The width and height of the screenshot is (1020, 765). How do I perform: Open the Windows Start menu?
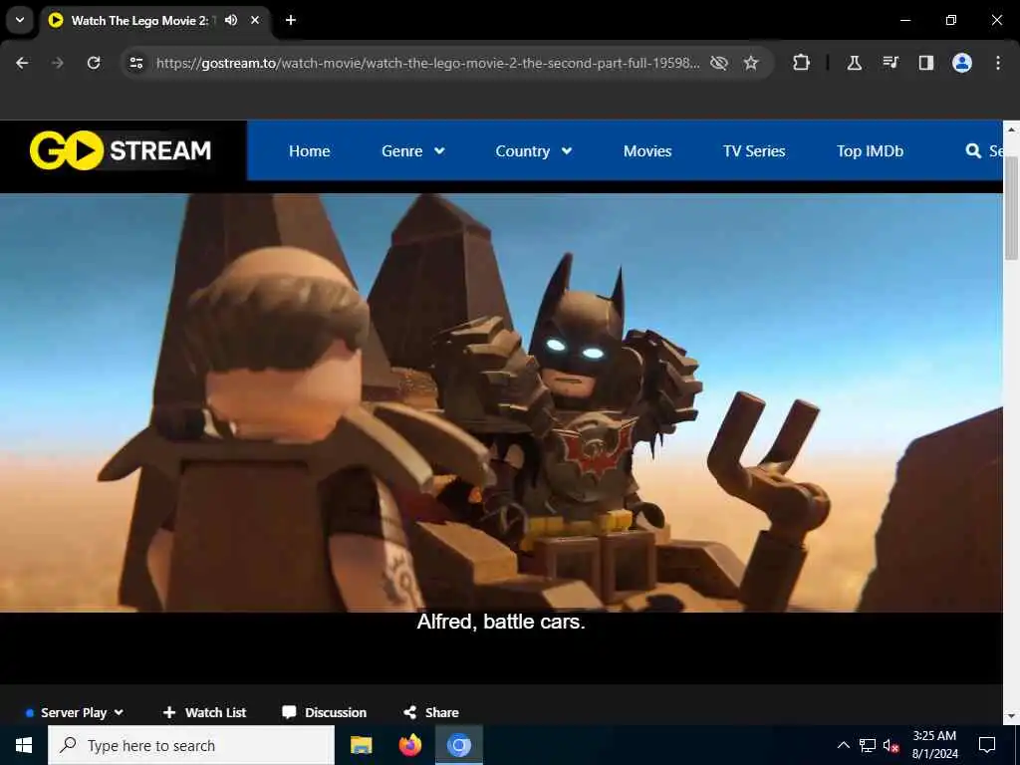click(24, 745)
